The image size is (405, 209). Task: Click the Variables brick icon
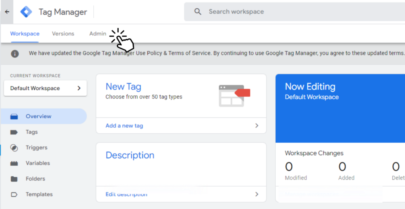click(14, 163)
